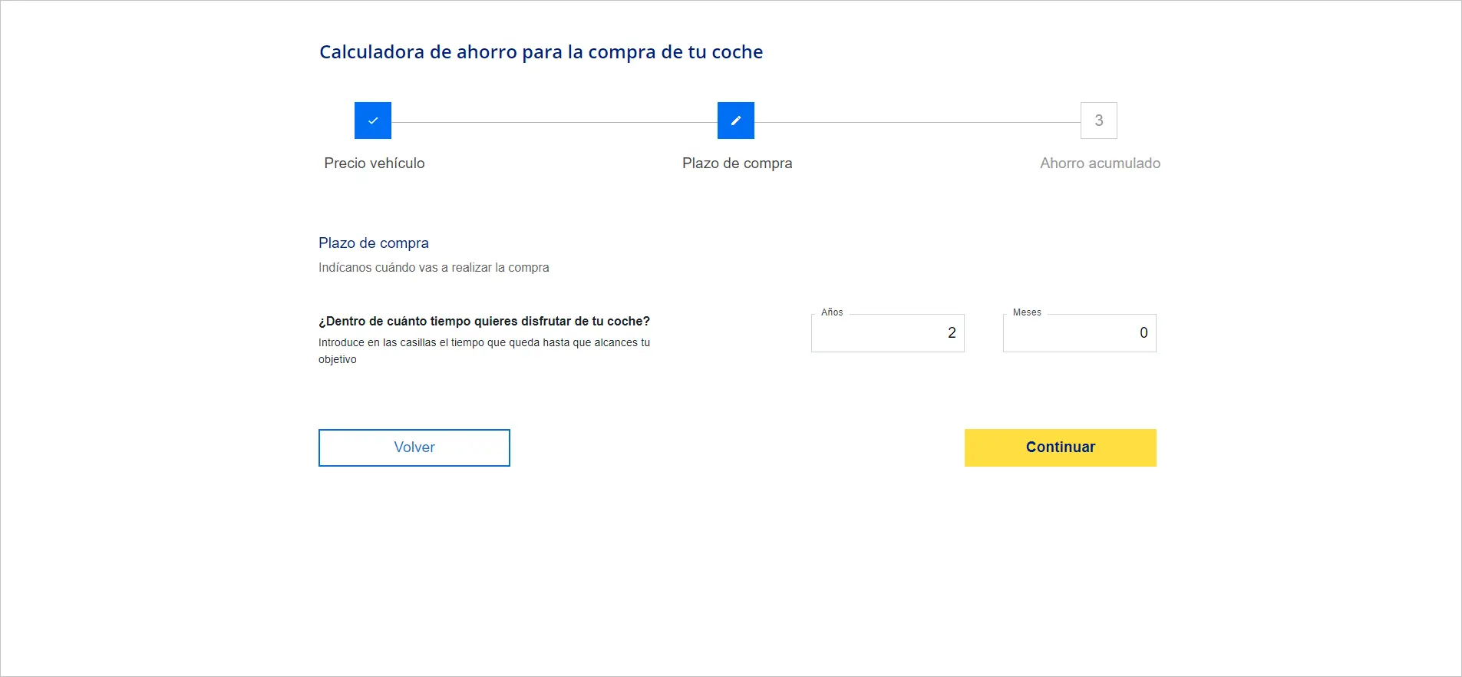Click the bold ¿Dentro de cuánto tiempo question
1462x677 pixels.
tap(484, 322)
